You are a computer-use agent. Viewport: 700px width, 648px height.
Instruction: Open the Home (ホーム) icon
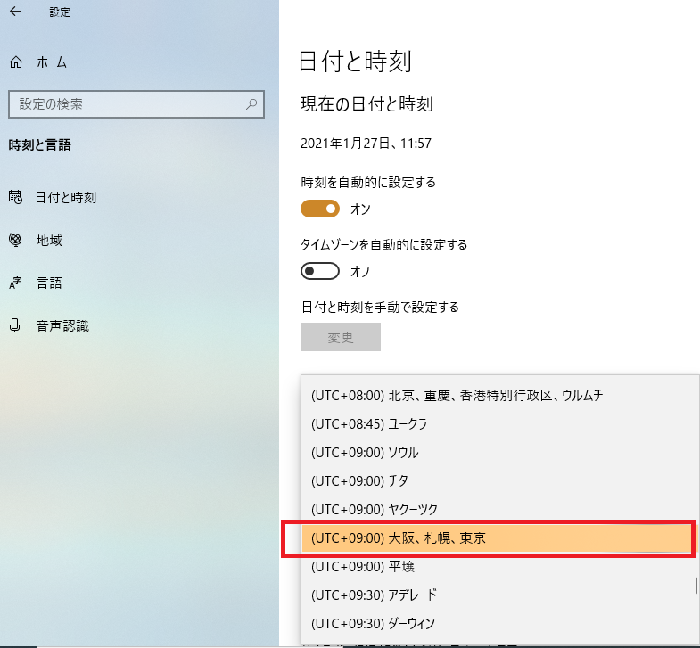tap(16, 62)
